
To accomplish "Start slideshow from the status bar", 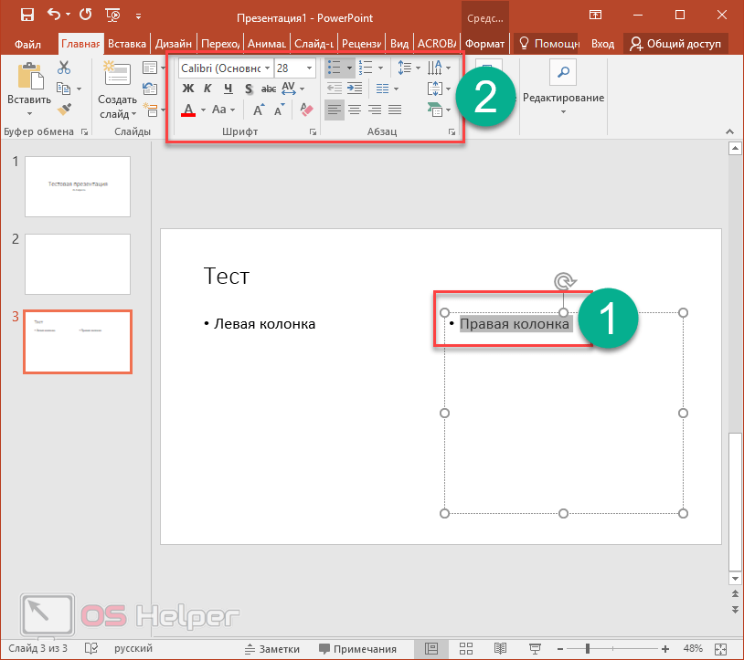I will (x=536, y=648).
